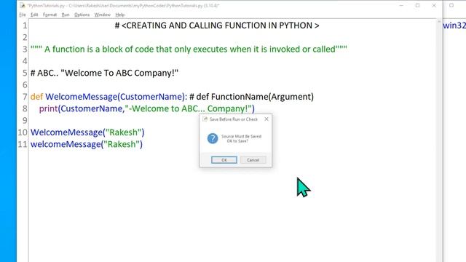
Task: Open the Run menu
Action: (66, 15)
